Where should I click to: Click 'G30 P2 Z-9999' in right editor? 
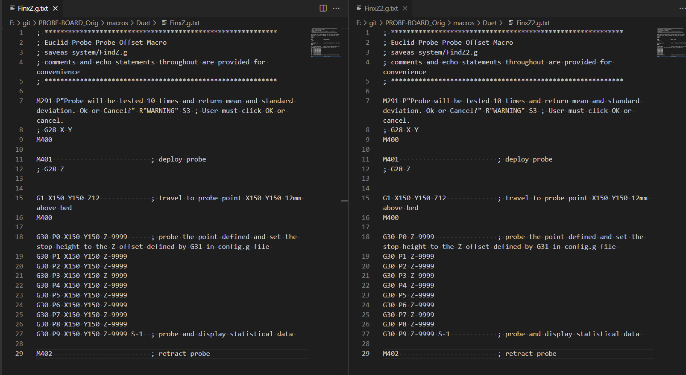(x=408, y=266)
